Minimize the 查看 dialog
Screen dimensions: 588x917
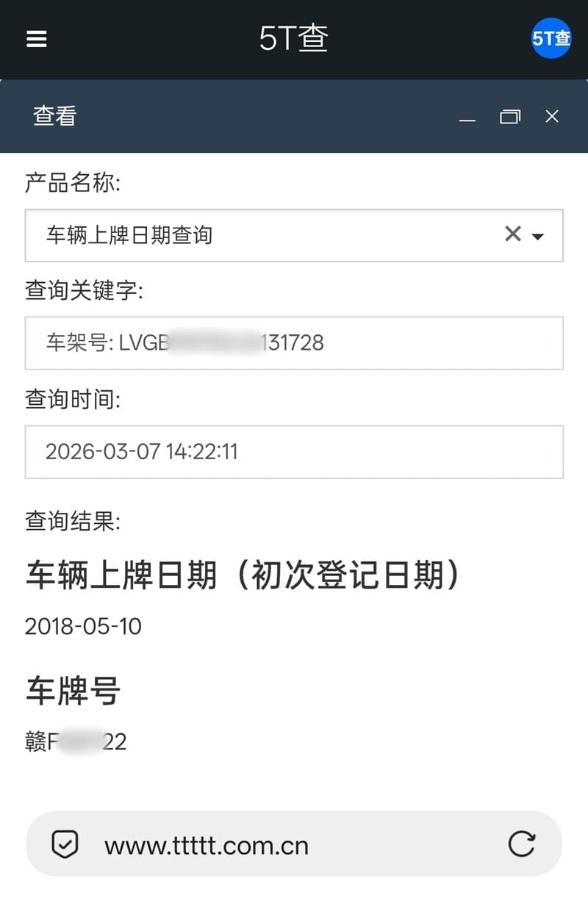pyautogui.click(x=467, y=117)
